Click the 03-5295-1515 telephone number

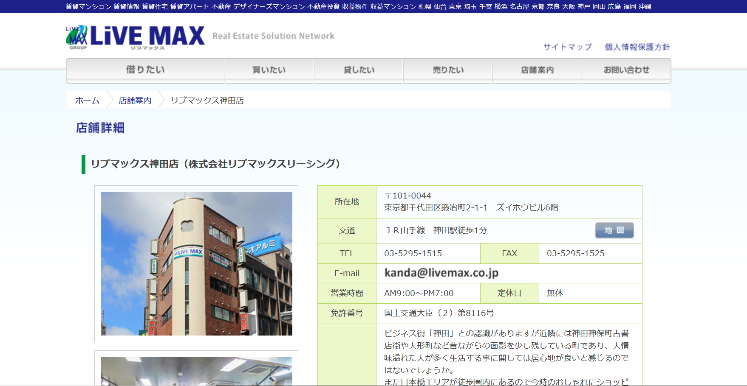pyautogui.click(x=413, y=253)
